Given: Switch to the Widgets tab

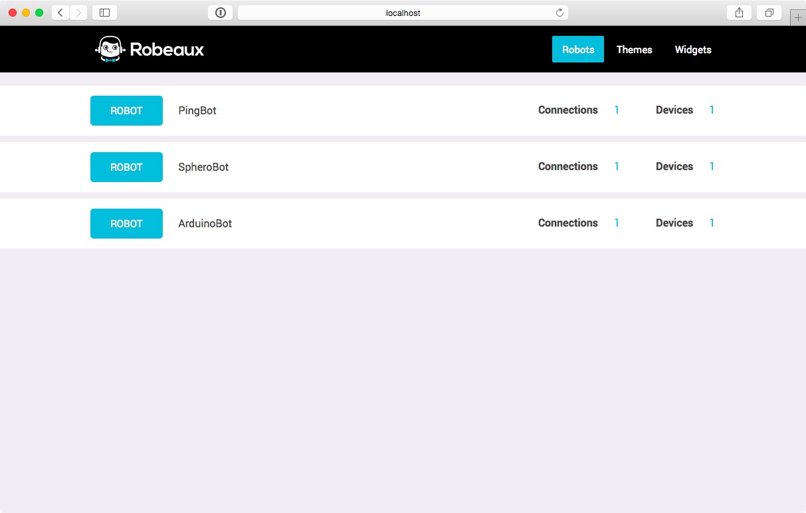Looking at the screenshot, I should (x=693, y=49).
